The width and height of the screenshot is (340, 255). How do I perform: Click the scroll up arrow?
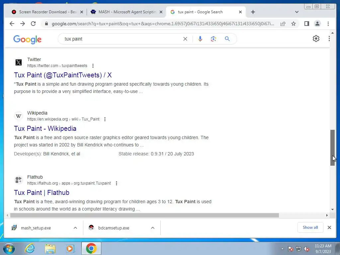click(x=332, y=33)
